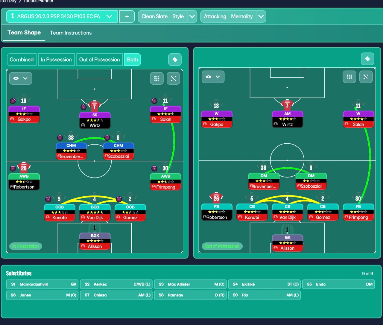Click the Out of Possession label on right pitch
This screenshot has height=325, width=383.
222,246
